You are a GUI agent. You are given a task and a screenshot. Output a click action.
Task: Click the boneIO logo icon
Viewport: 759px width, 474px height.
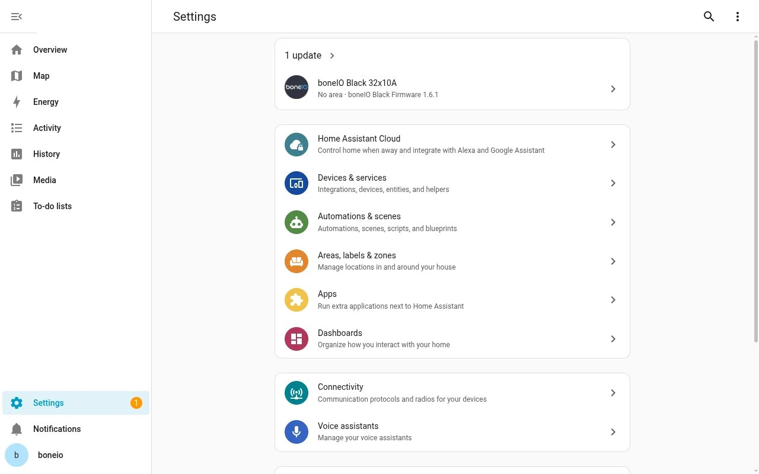coord(296,87)
